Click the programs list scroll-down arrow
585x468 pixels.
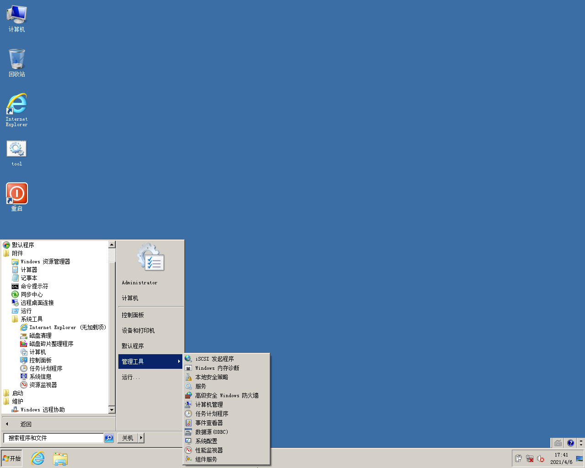point(112,409)
